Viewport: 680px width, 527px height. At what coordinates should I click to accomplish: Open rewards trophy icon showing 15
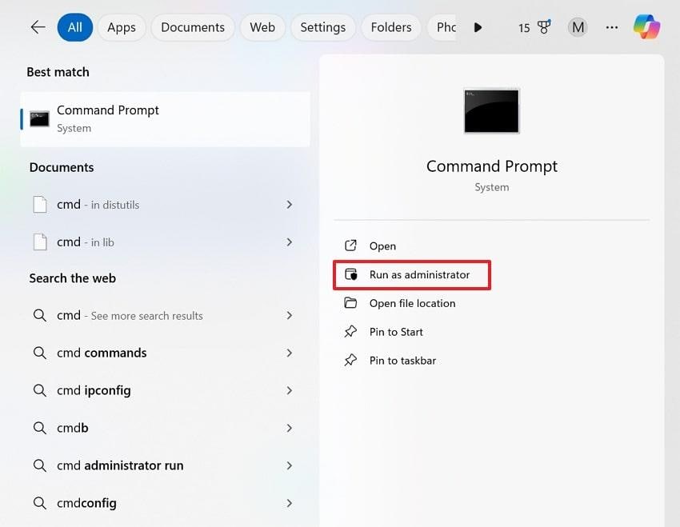click(544, 27)
